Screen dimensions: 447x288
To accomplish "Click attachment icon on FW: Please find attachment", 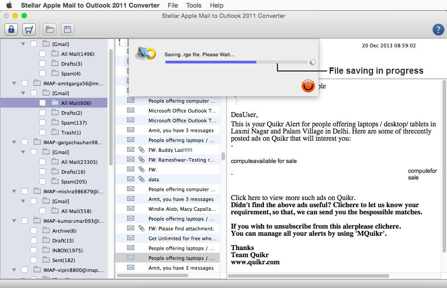I will pyautogui.click(x=141, y=228).
